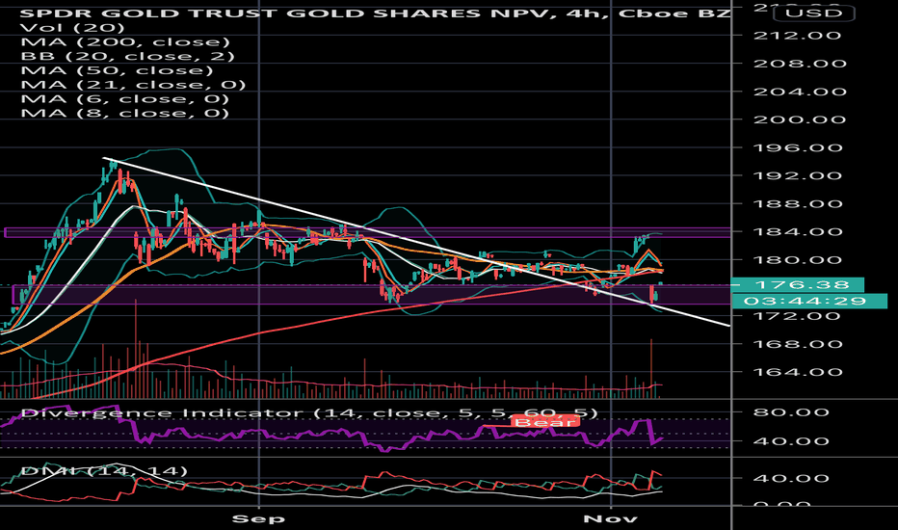
Task: Click the MA (21, close, 0) indicator legend
Action: pyautogui.click(x=133, y=85)
